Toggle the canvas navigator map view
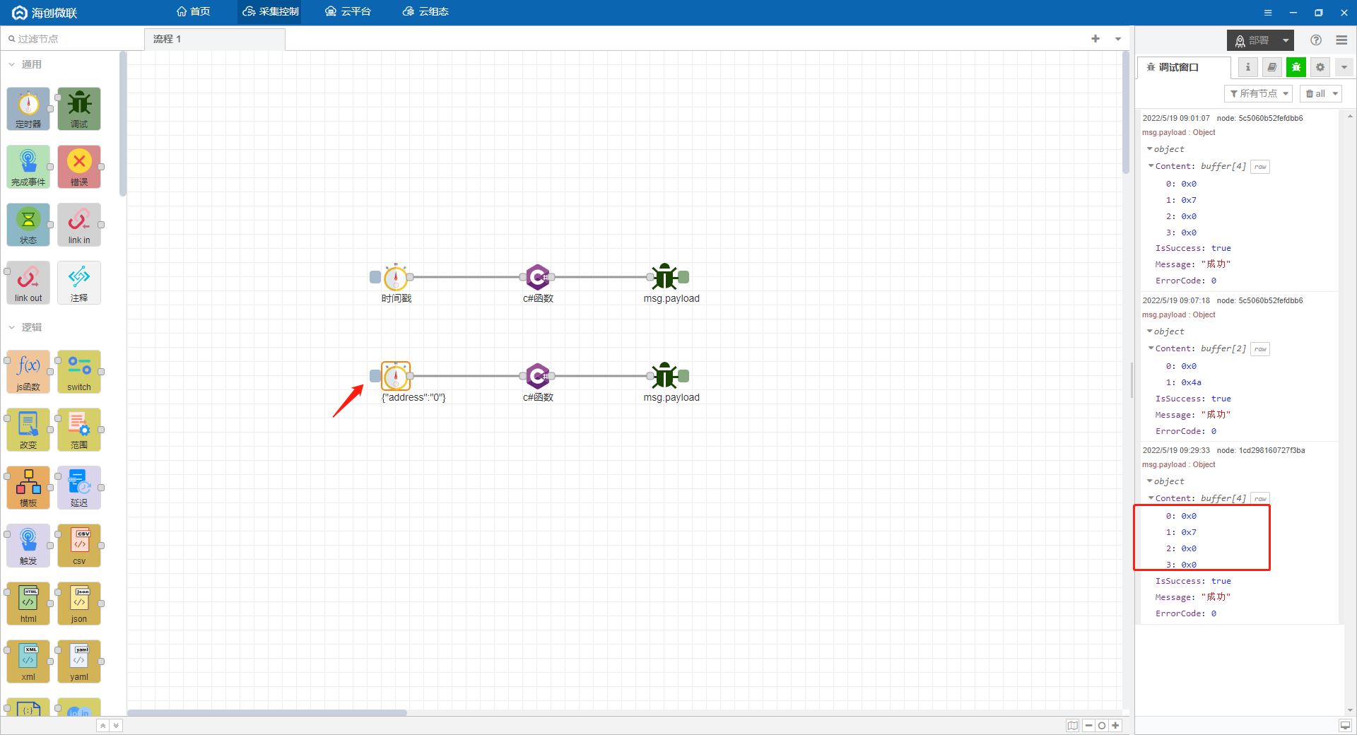The image size is (1357, 735). [x=1073, y=726]
